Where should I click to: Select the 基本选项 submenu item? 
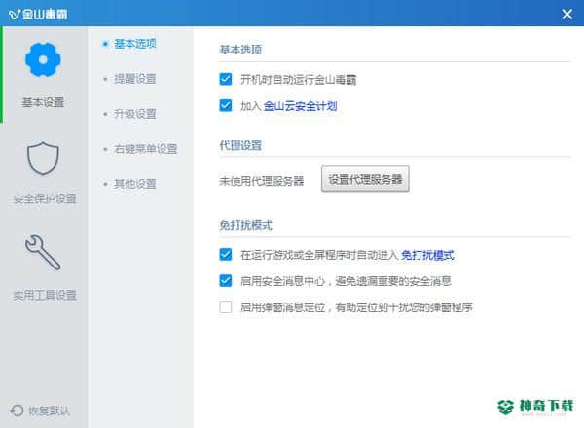tap(135, 44)
